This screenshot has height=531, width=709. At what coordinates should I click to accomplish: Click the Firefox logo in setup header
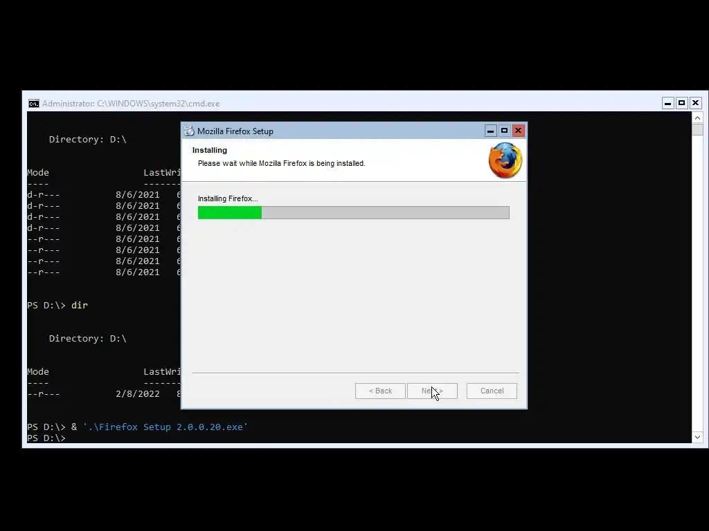(505, 160)
